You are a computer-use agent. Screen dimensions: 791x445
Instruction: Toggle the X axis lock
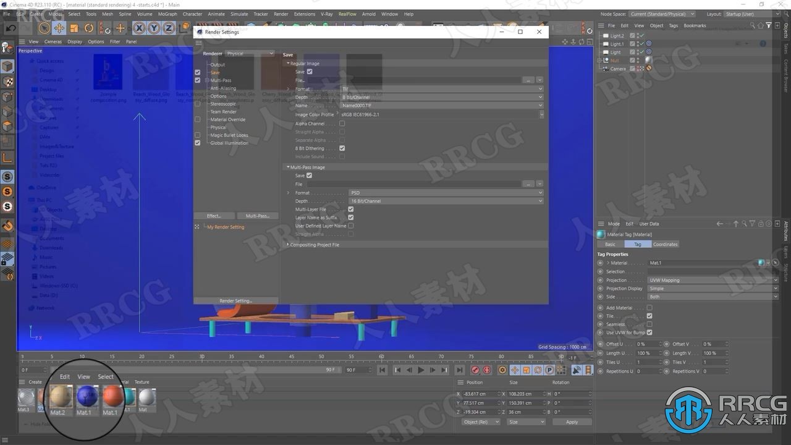coord(139,28)
